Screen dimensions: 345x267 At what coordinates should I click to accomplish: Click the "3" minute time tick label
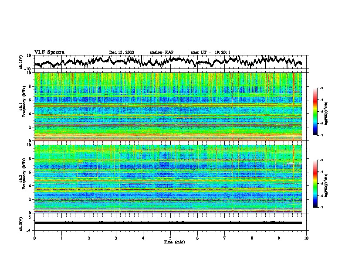click(116, 238)
